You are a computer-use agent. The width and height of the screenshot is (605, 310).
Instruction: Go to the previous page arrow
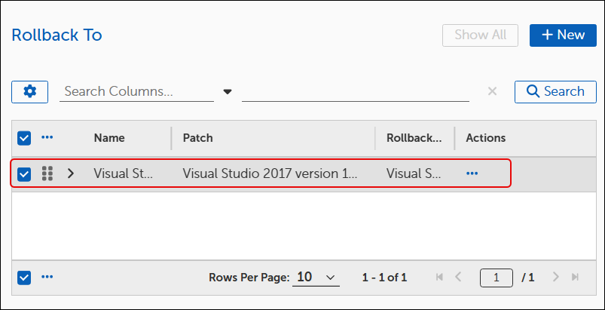458,277
